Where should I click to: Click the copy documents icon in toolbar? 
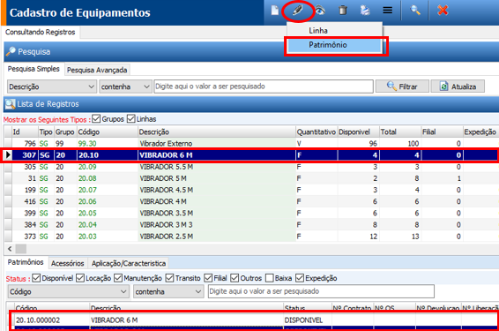(365, 11)
